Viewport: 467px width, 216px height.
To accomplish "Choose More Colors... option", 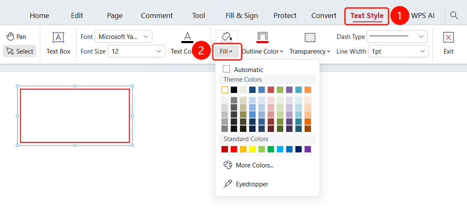I will click(255, 165).
